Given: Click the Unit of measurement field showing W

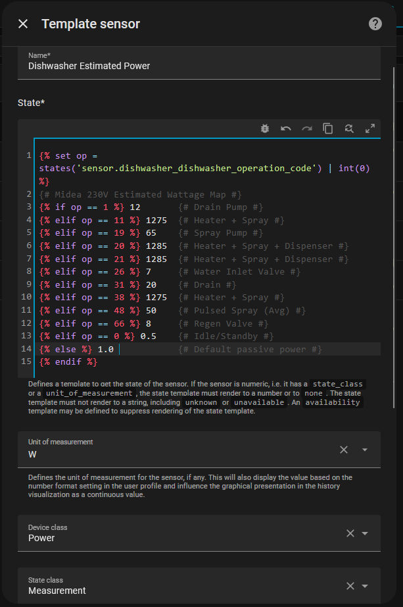Looking at the screenshot, I should coord(178,454).
